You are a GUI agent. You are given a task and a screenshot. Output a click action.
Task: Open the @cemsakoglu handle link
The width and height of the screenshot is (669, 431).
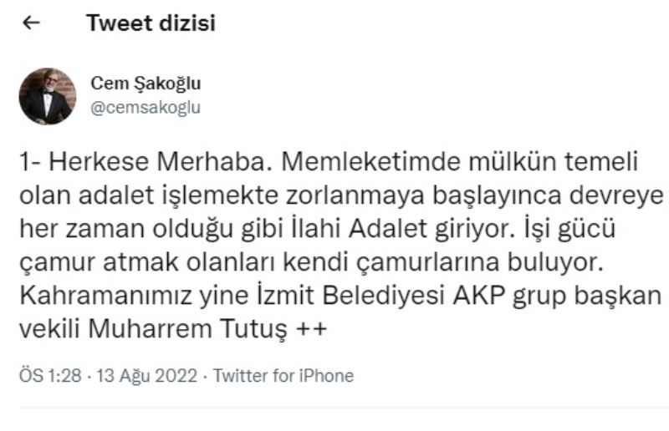[145, 108]
